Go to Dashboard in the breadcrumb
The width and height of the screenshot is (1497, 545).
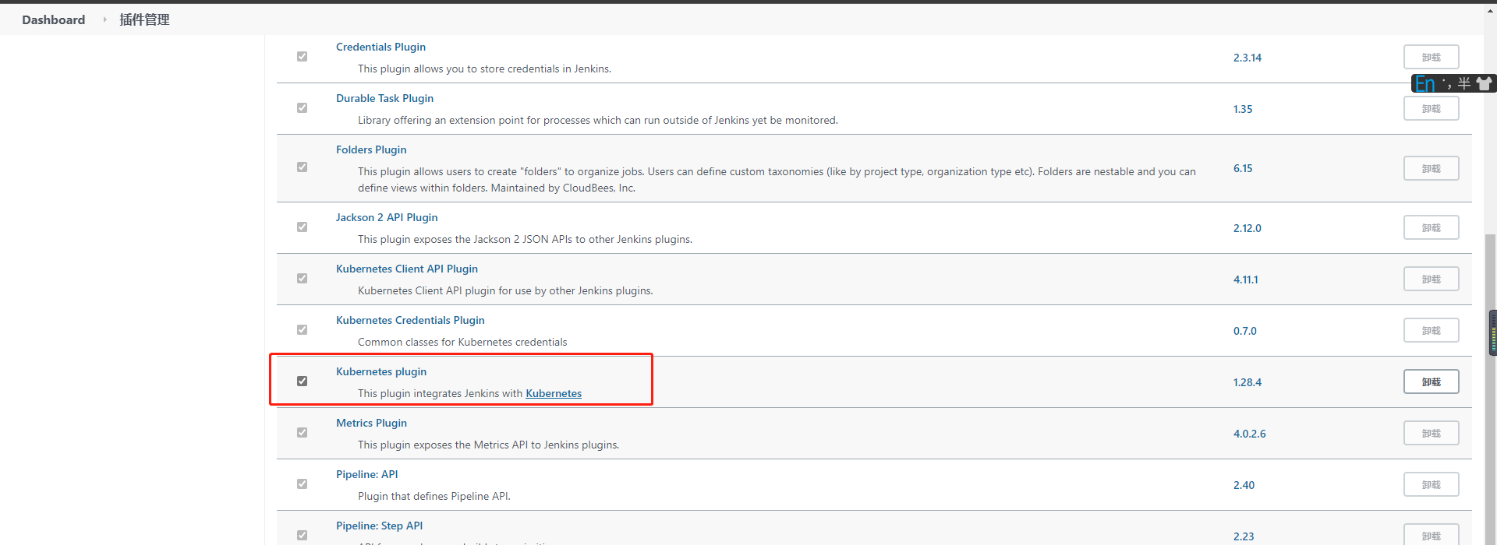click(53, 19)
